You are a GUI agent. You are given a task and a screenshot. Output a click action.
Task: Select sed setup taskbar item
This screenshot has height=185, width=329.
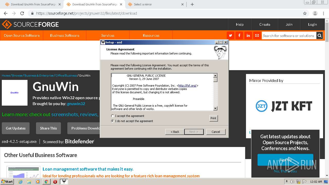point(64,182)
